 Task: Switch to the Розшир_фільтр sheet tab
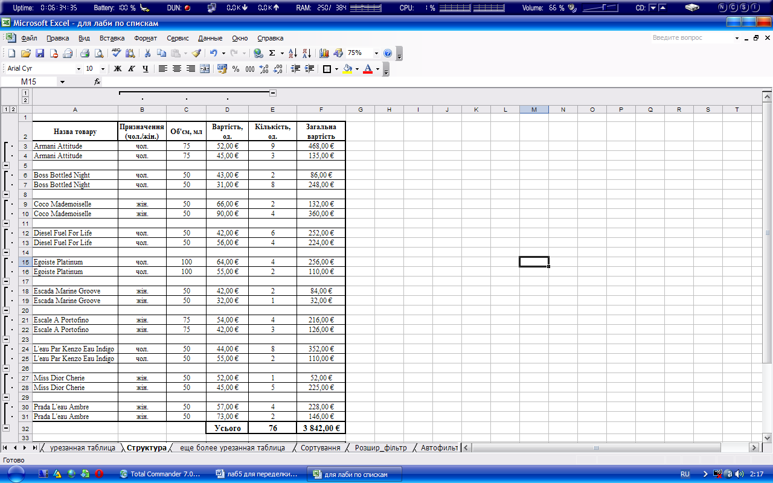(x=380, y=448)
